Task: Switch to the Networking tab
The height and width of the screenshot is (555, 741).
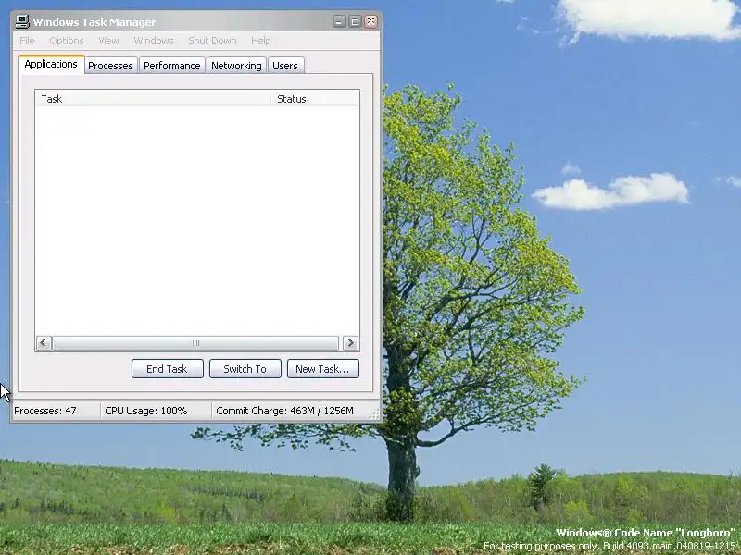Action: click(x=236, y=66)
